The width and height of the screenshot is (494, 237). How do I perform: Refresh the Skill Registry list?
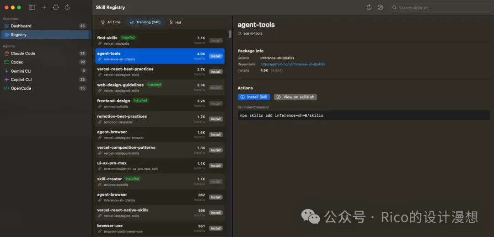[369, 7]
